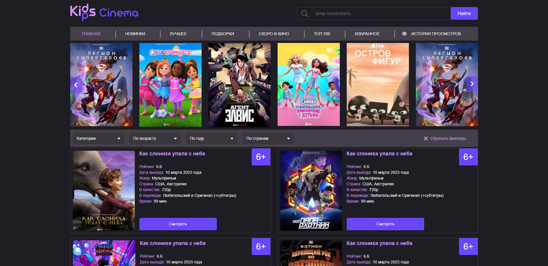Expand the По странам dropdown

click(x=268, y=138)
